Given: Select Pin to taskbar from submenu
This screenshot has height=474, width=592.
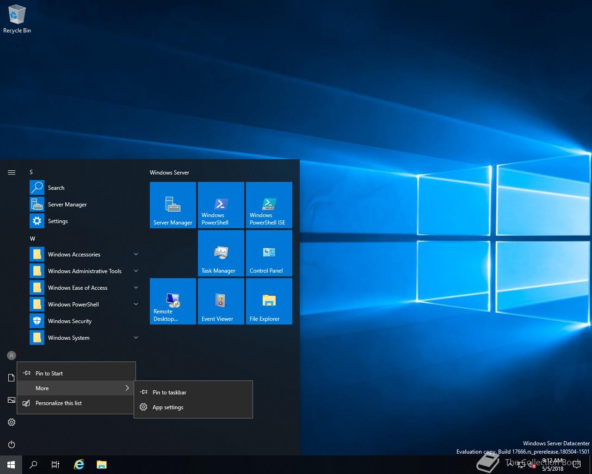Looking at the screenshot, I should tap(169, 393).
